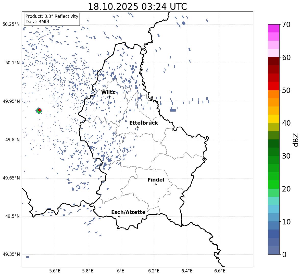Click the yellow 40 dBZ colorbar segment
This screenshot has width=302, height=276.
274,119
